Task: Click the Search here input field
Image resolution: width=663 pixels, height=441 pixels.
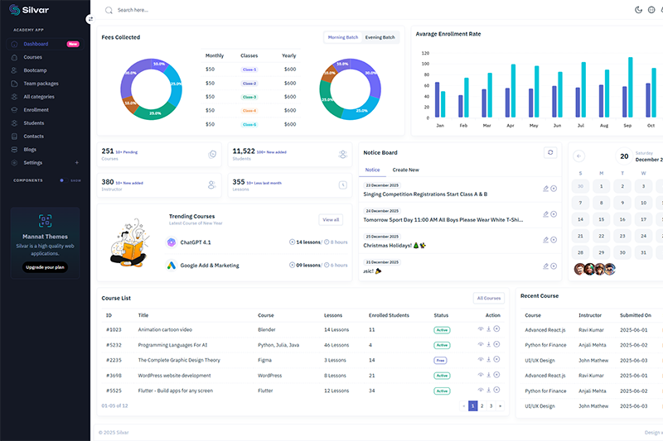Action: pos(166,10)
